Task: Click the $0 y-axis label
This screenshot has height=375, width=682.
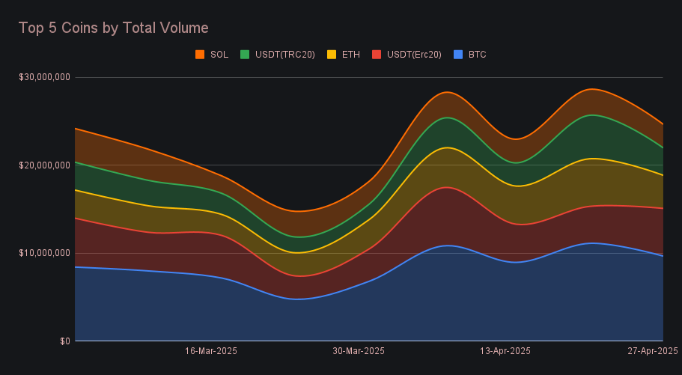Action: pyautogui.click(x=65, y=341)
